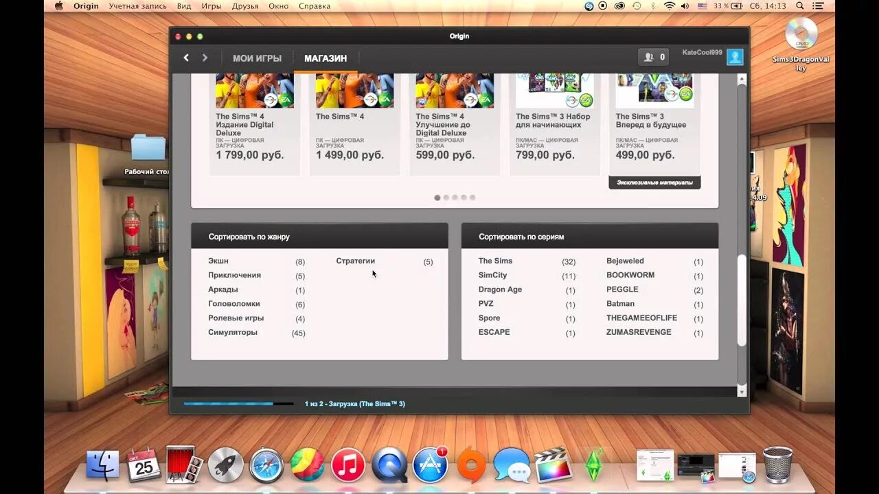Stop the screen recording from the menu bar
The height and width of the screenshot is (494, 879).
[x=603, y=5]
